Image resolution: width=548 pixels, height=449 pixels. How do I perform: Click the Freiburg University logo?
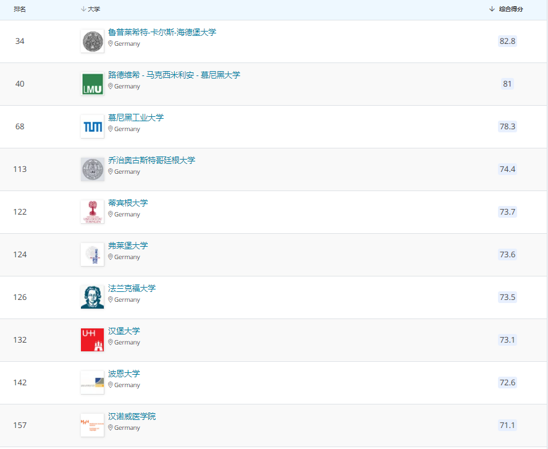click(92, 255)
